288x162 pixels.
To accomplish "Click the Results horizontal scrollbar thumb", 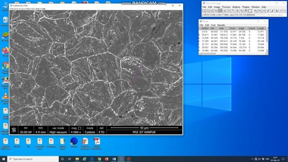I will (208, 54).
